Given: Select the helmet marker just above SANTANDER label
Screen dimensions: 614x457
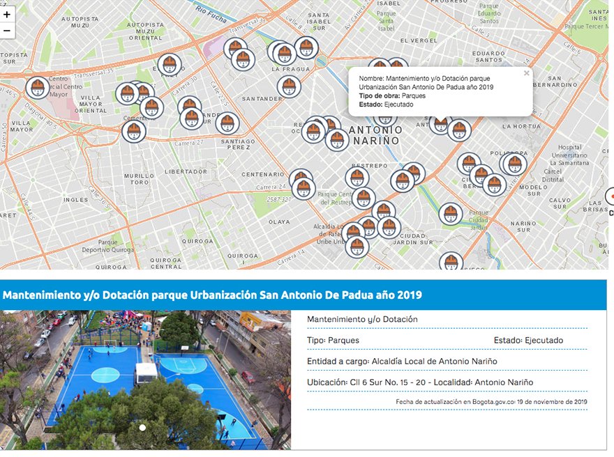Looking at the screenshot, I should point(289,86).
